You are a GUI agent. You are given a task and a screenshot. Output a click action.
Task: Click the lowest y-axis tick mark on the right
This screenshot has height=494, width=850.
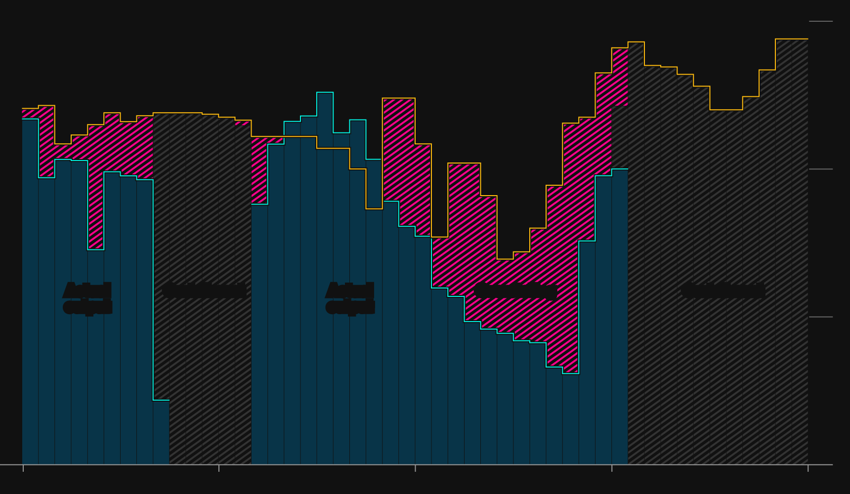[x=821, y=317]
